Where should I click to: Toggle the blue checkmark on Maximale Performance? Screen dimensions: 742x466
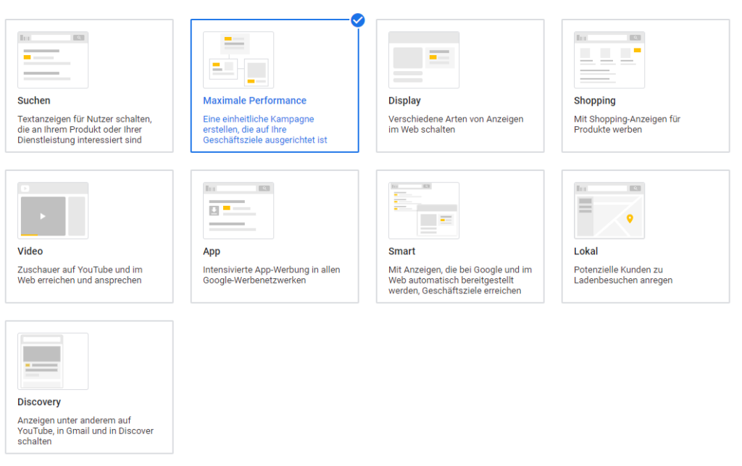[358, 20]
